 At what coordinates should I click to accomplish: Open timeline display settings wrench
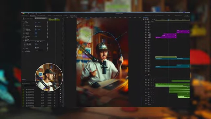pos(152,19)
